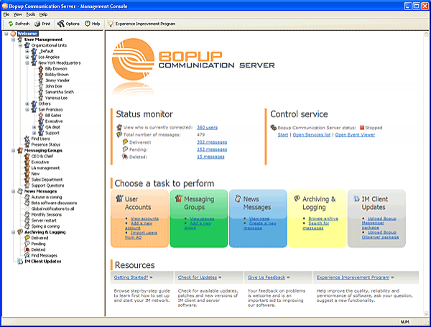Click the Presence Status icon
The width and height of the screenshot is (431, 327).
coord(27,144)
